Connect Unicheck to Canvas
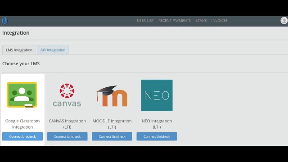Screen dimensions: 288x162 click(x=67, y=136)
